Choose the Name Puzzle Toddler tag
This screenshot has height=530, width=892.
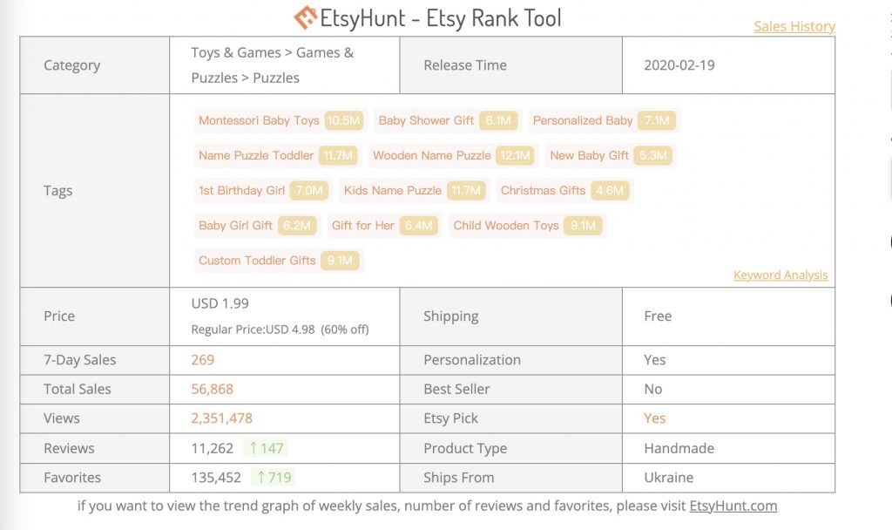click(256, 155)
